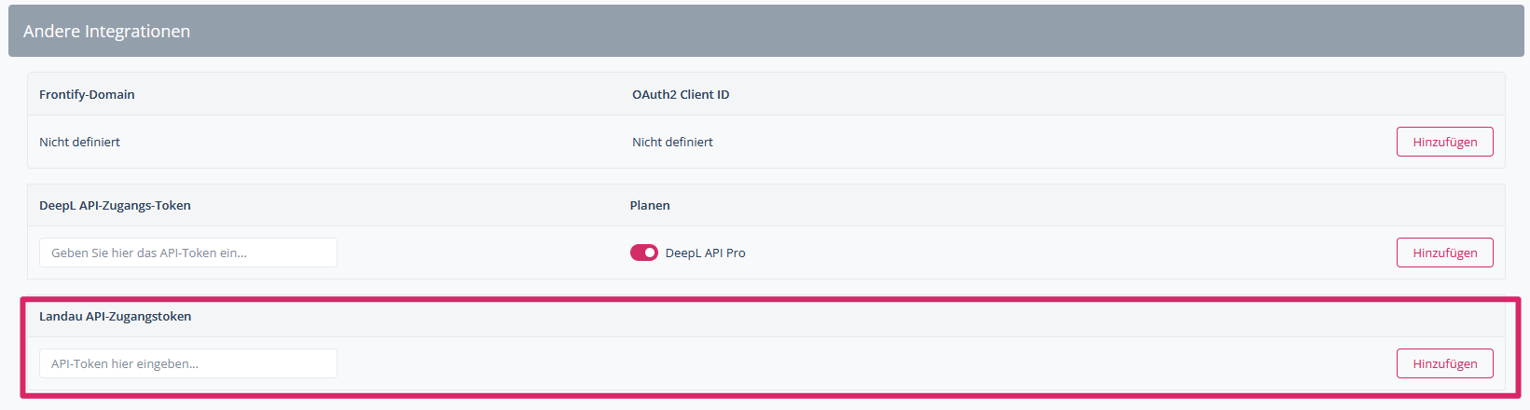Select "Nicht definiert" under OAuth2 Client ID
The height and width of the screenshot is (410, 1530).
[672, 142]
